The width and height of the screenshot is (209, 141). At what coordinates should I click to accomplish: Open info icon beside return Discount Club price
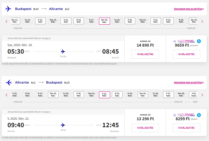pyautogui.click(x=175, y=115)
